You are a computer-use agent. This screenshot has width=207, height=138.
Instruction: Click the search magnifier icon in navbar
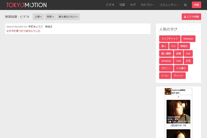click(x=185, y=5)
